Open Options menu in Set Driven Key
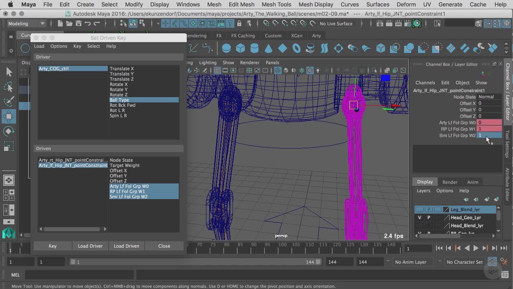The image size is (513, 289). point(59,46)
